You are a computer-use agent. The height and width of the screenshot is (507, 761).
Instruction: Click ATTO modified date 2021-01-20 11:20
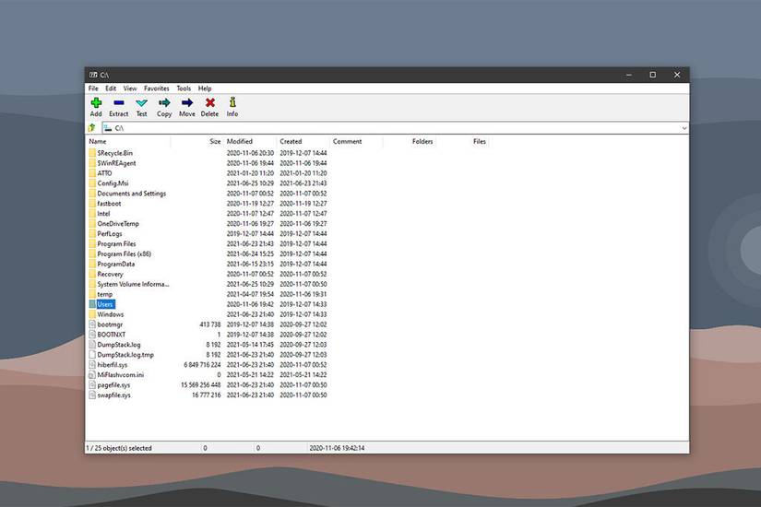250,173
